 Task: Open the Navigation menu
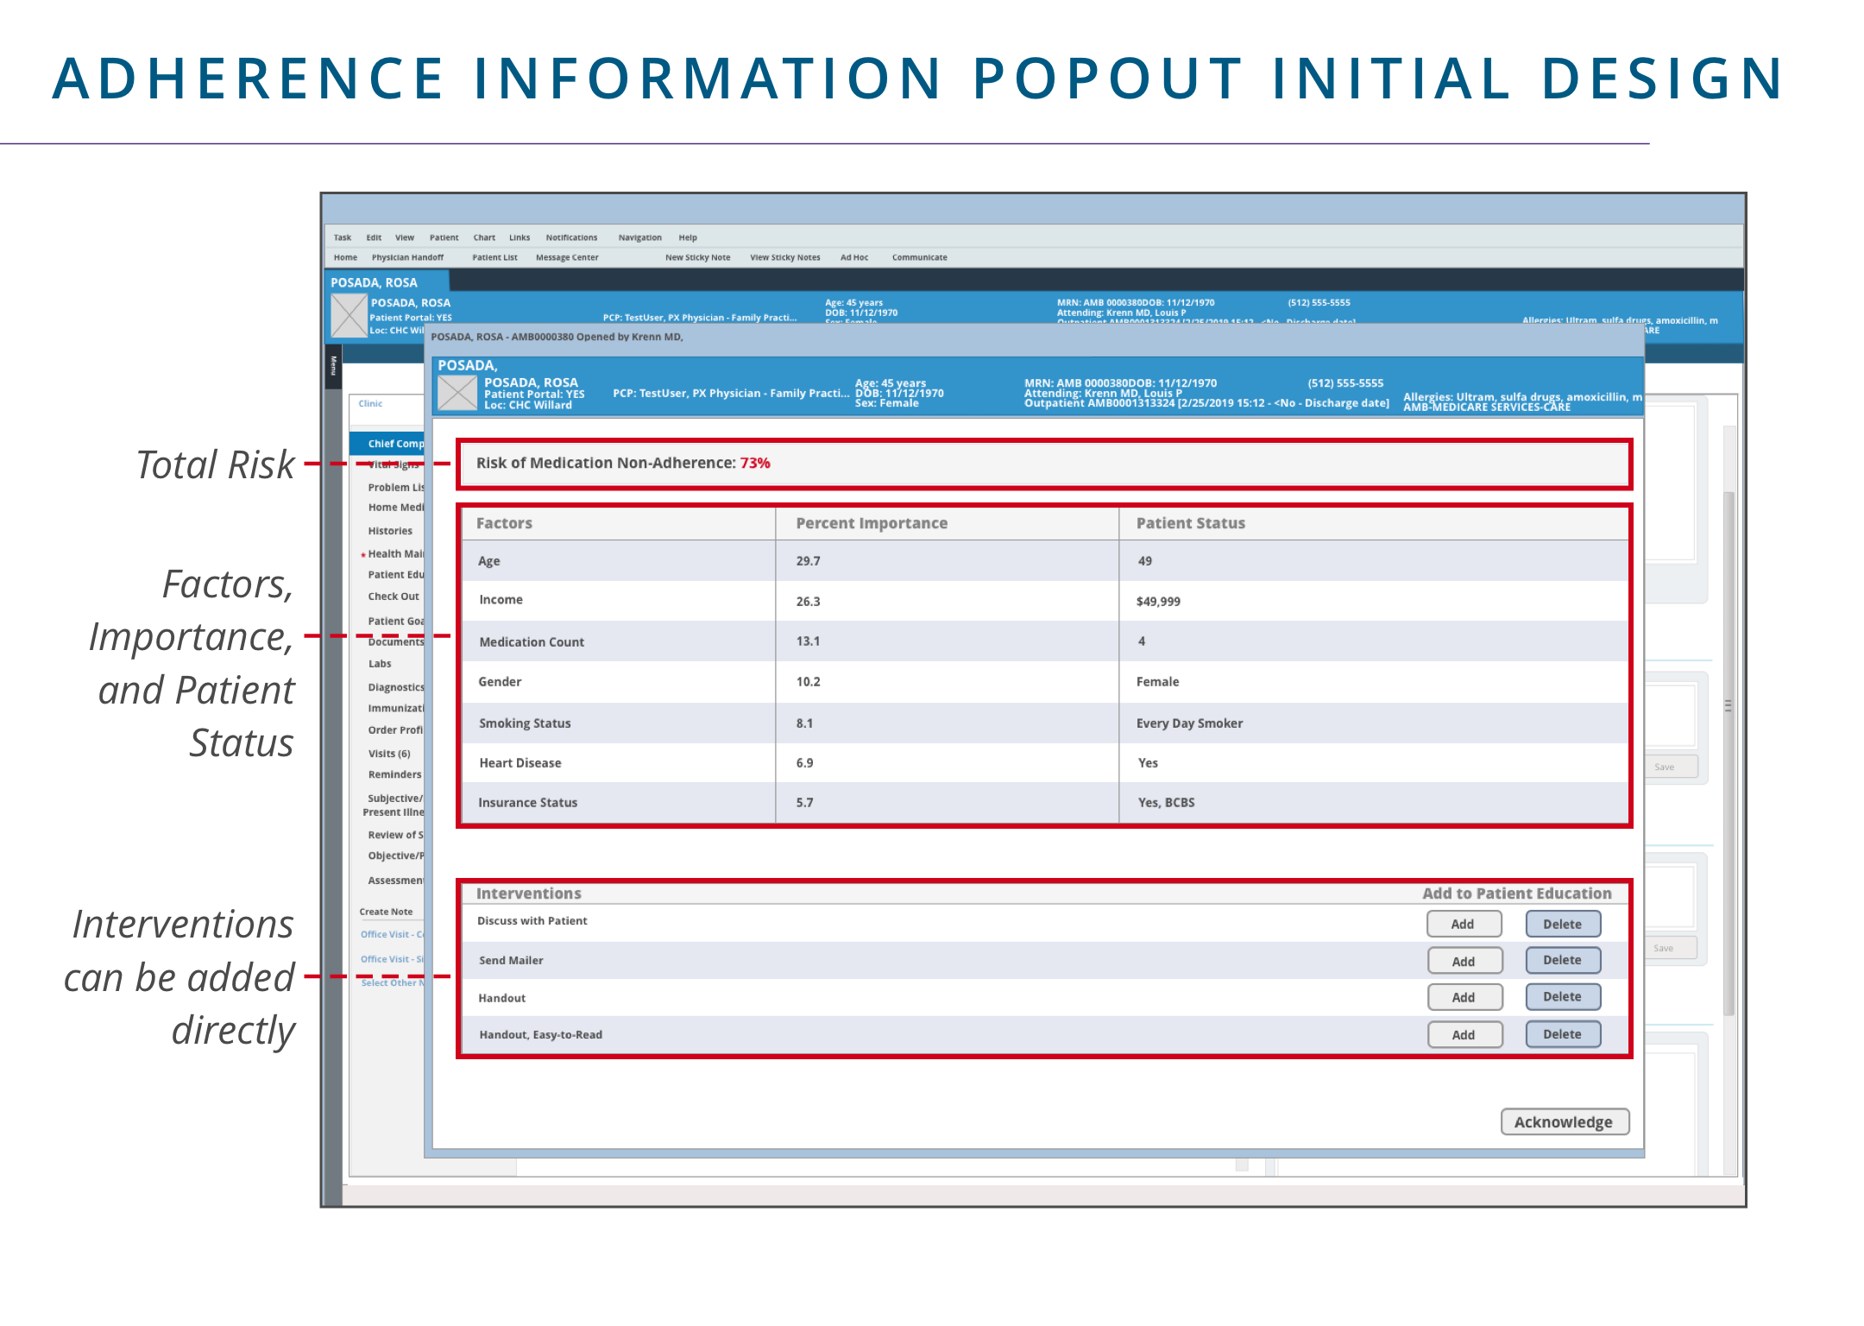pos(639,237)
